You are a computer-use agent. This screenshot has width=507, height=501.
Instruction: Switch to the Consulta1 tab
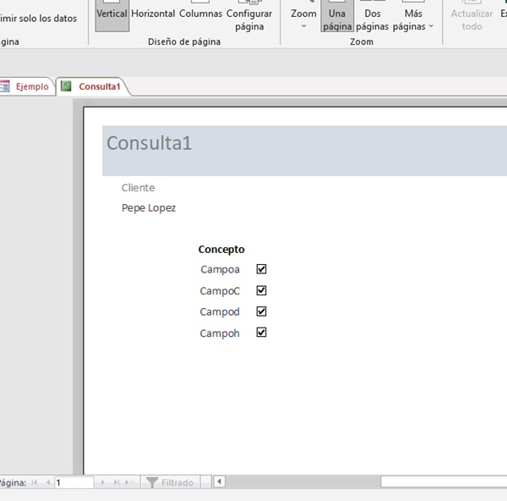click(x=93, y=86)
